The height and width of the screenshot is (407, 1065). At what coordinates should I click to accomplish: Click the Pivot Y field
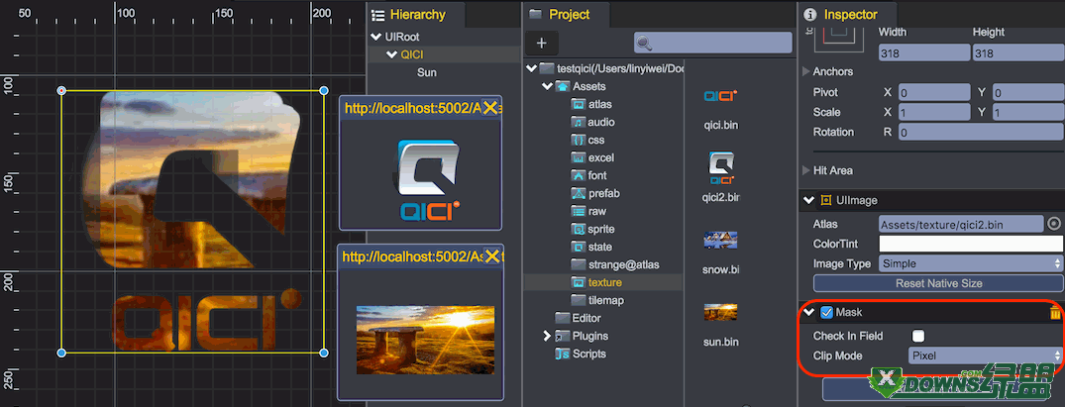tap(1028, 92)
